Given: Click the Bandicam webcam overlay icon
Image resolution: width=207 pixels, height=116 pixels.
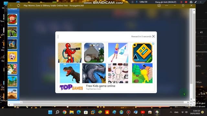Looking at the screenshot, I should (x=136, y=2).
